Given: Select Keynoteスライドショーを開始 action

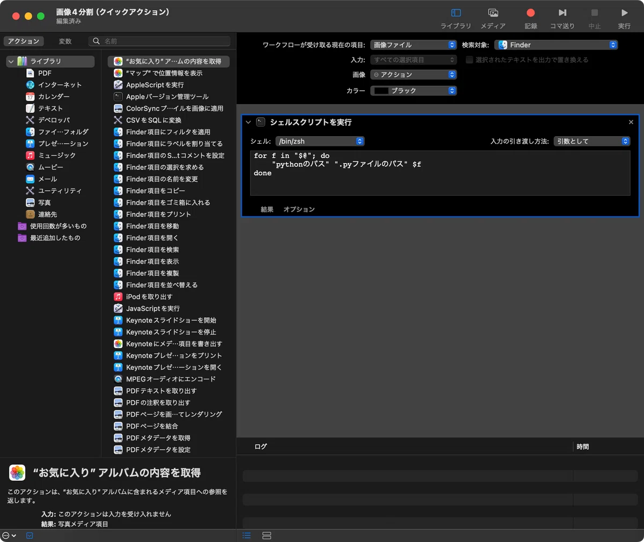Looking at the screenshot, I should point(169,320).
